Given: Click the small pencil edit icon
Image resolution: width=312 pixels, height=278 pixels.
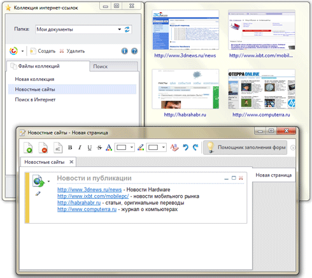Looking at the screenshot, I should click(38, 194).
